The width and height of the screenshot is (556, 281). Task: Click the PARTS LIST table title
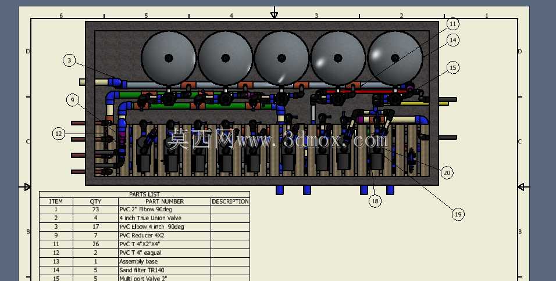pos(144,194)
